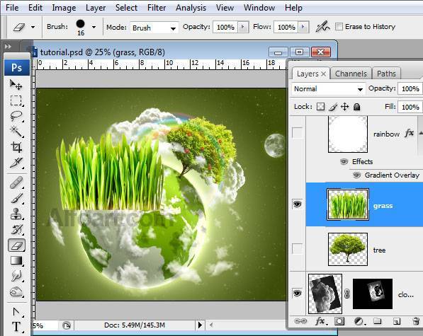Open Flow slider arrow in options bar
Viewport: 423px width, 336px height.
pos(303,27)
